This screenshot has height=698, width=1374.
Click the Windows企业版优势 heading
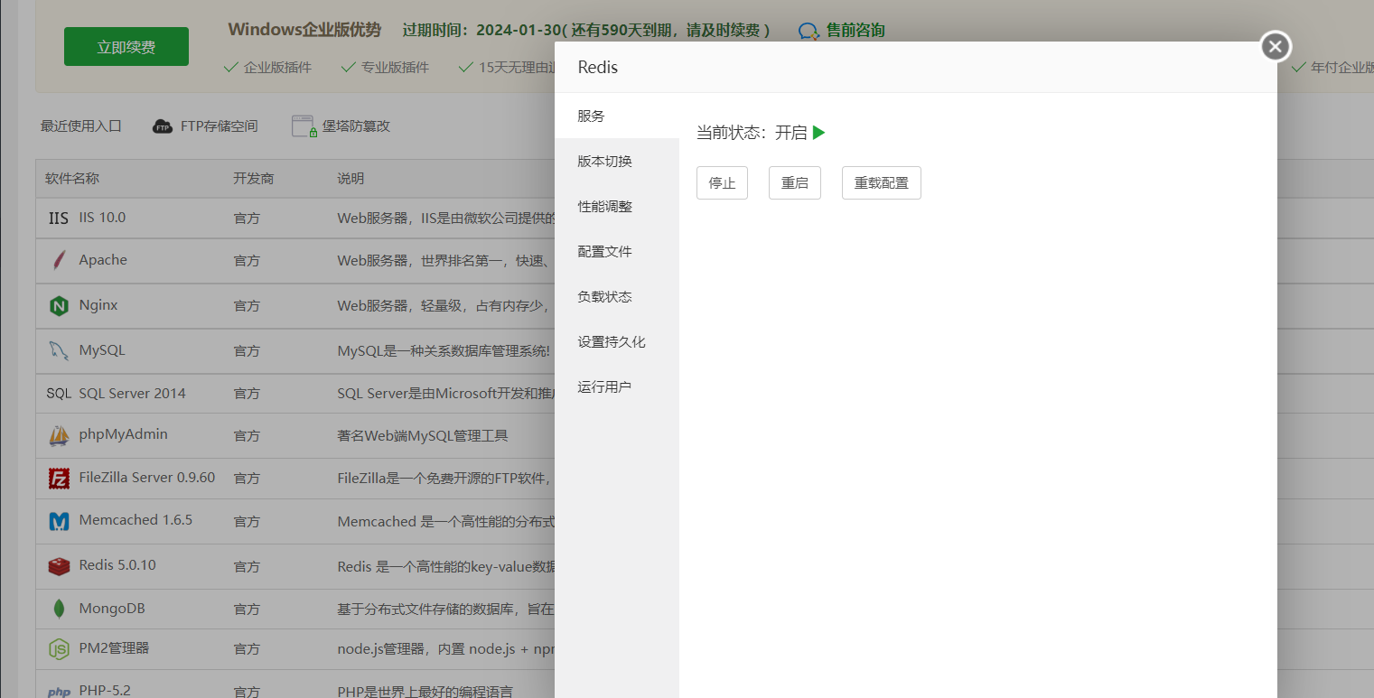(304, 30)
